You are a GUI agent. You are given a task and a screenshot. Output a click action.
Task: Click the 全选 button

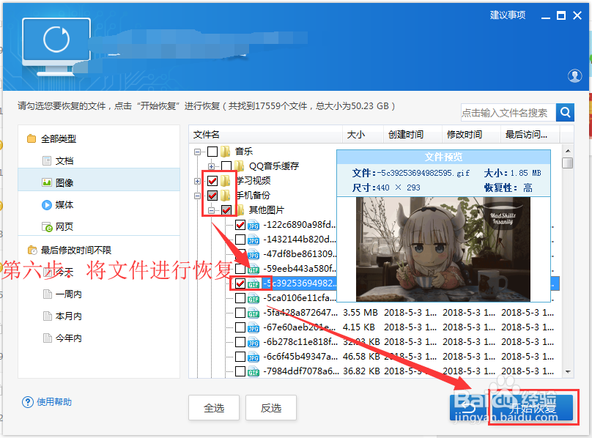214,408
